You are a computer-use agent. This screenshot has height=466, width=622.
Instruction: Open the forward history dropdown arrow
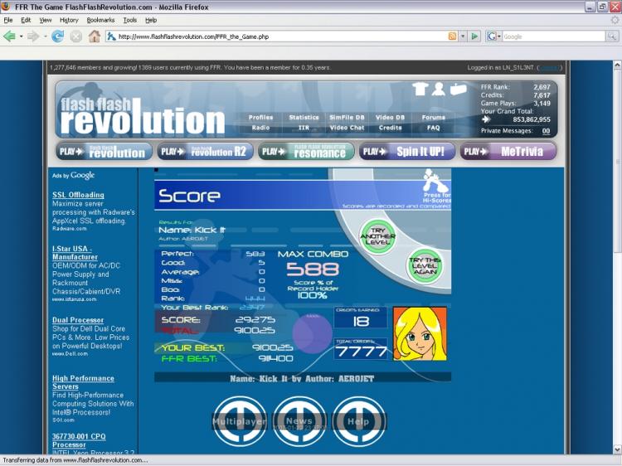pos(45,36)
